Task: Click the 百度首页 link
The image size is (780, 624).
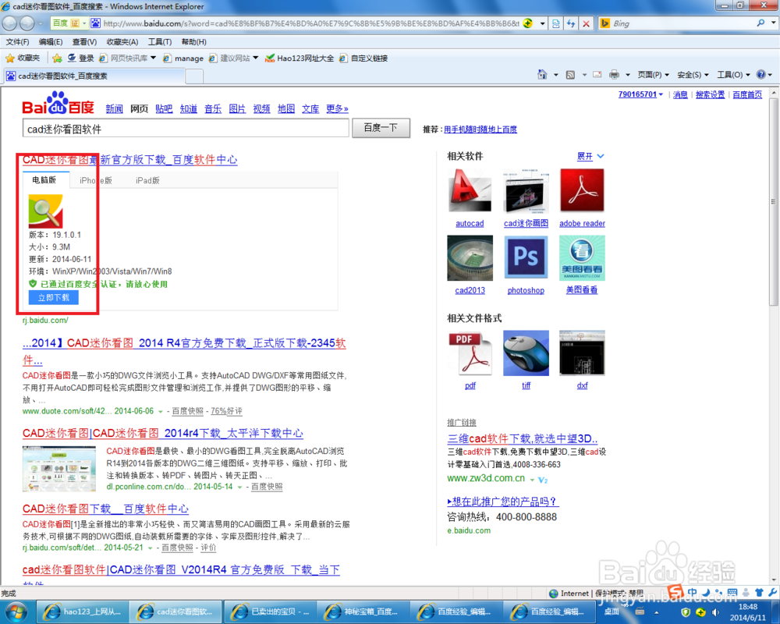Action: (747, 94)
